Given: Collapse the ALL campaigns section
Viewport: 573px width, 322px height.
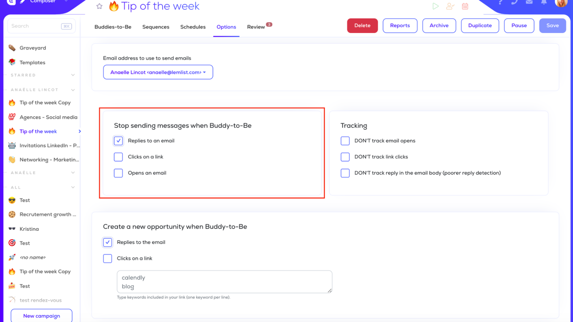Looking at the screenshot, I should point(73,187).
